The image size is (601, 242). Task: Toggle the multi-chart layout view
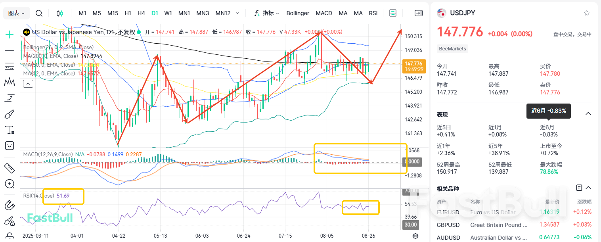point(392,13)
